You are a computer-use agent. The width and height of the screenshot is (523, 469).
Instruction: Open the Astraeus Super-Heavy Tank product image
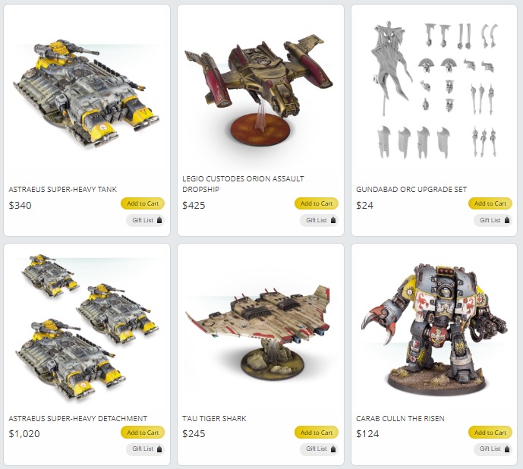click(x=86, y=94)
